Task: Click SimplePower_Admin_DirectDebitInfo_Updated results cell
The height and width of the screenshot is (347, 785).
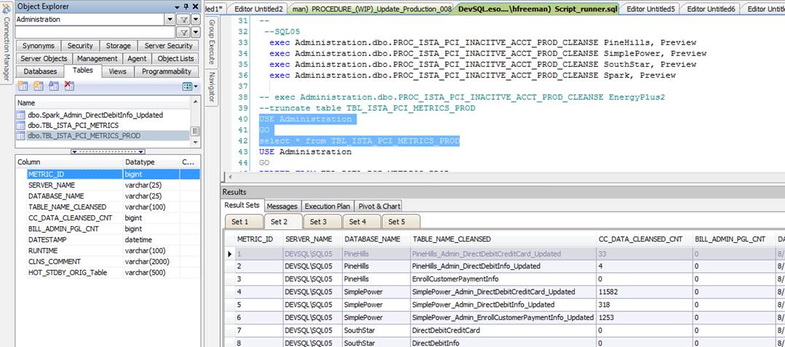Action: [502, 304]
